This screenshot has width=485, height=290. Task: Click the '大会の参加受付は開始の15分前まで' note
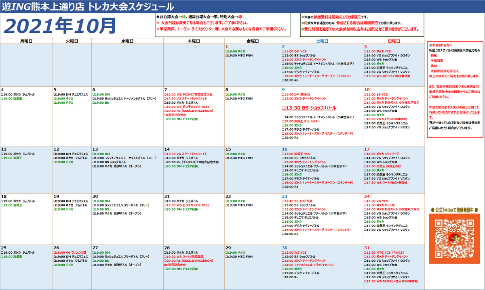point(335,17)
